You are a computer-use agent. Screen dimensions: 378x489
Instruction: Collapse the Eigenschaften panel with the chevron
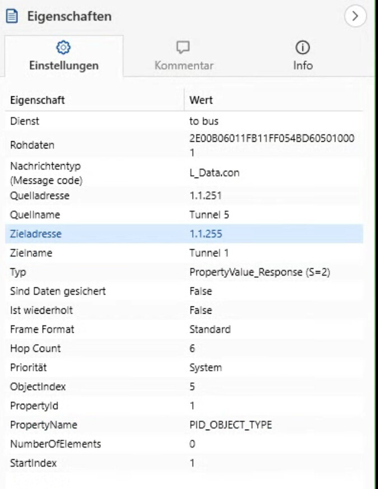355,16
